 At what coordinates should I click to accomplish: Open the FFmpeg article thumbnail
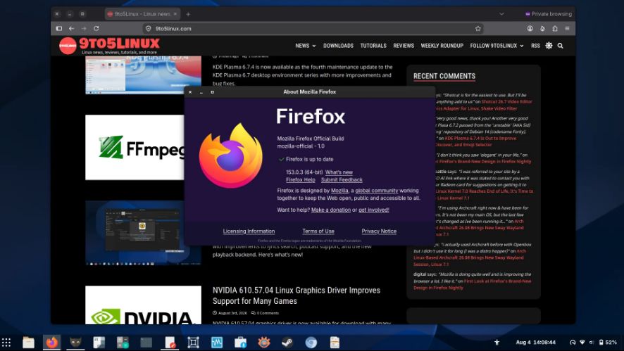coord(135,148)
